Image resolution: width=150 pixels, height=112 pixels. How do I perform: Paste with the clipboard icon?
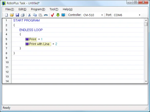click(40, 15)
